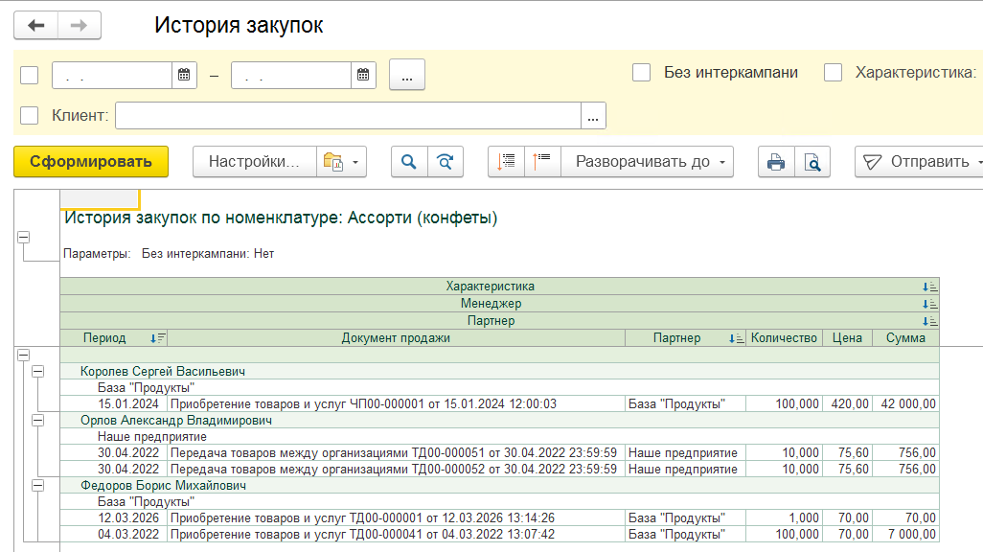Select Наше предприятие group row under Орлов

coord(500,437)
